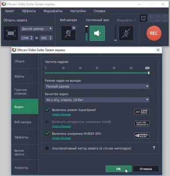Image resolution: width=170 pixels, height=176 pixels.
Task: Toggle the crossed-out microphone button
Action: [x=126, y=33]
